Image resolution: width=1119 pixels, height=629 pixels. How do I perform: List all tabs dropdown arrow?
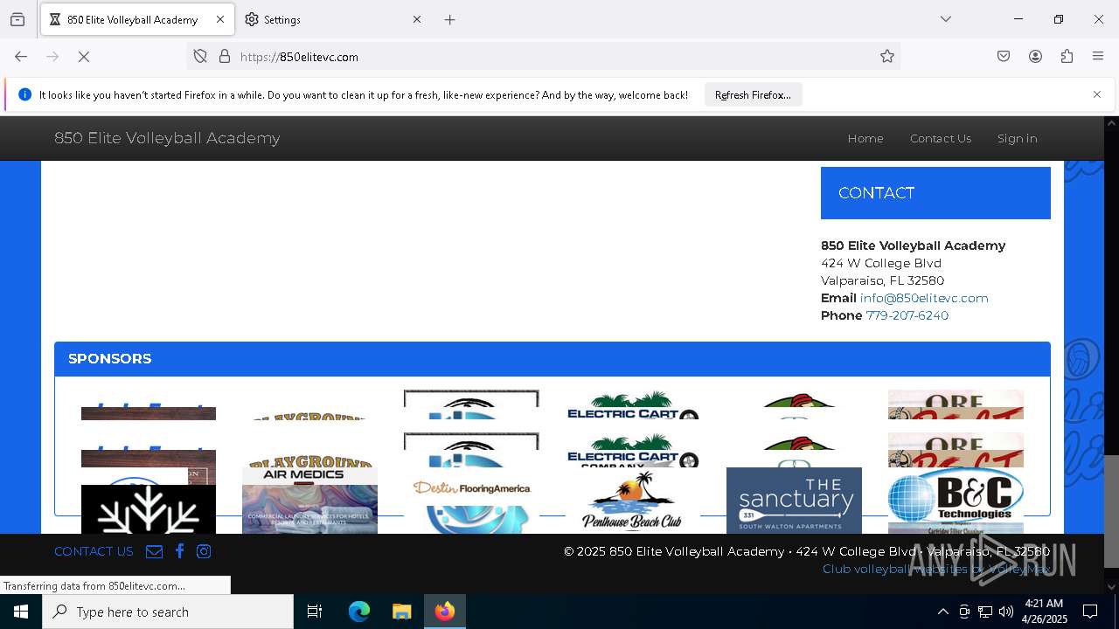pos(946,19)
